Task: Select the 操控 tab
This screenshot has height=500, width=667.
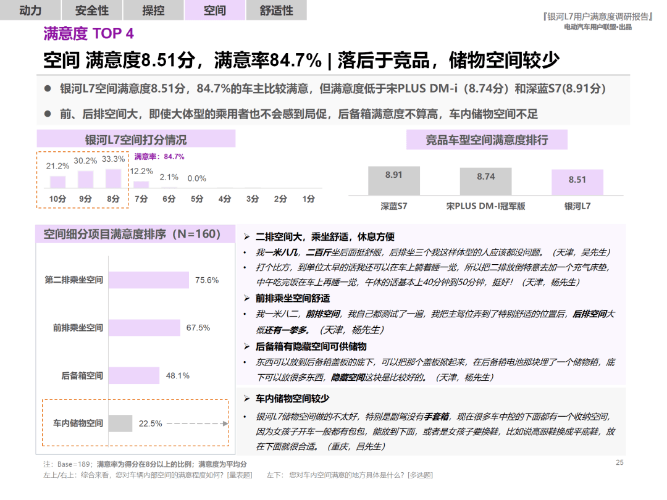Action: point(153,10)
